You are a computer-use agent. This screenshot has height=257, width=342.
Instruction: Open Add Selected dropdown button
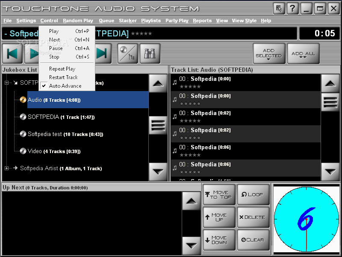[269, 54]
